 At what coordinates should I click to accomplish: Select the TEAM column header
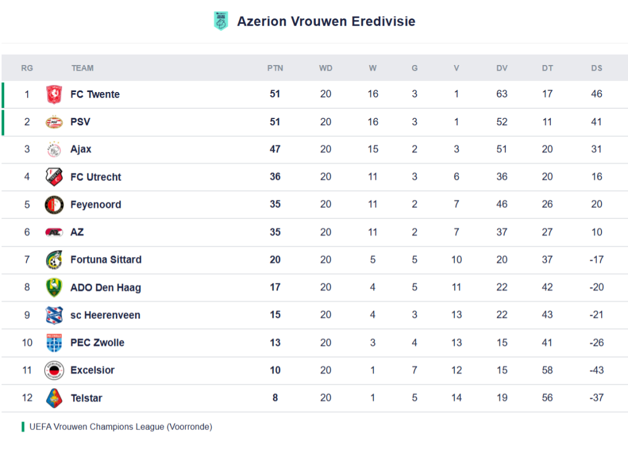pos(82,68)
